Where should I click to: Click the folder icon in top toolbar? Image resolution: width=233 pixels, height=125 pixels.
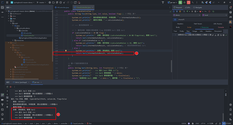(x=53, y=2)
